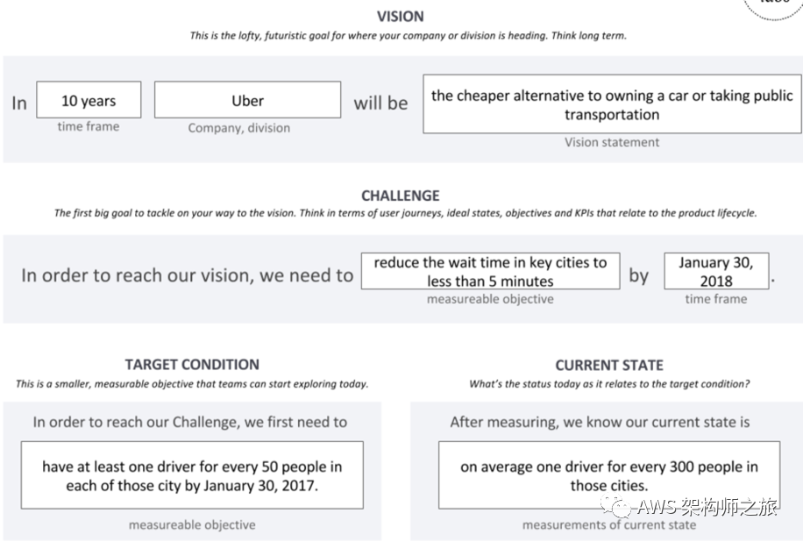803x542 pixels.
Task: Click the CHALLENGE section heading
Action: (x=401, y=196)
